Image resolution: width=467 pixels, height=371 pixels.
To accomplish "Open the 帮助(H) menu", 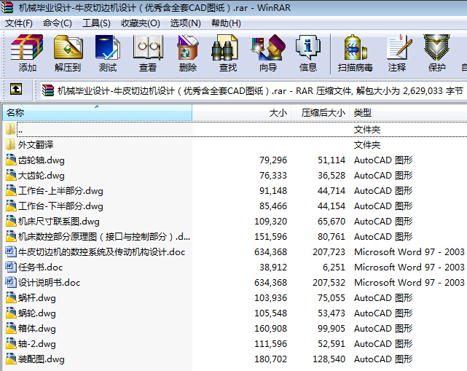I will [226, 23].
